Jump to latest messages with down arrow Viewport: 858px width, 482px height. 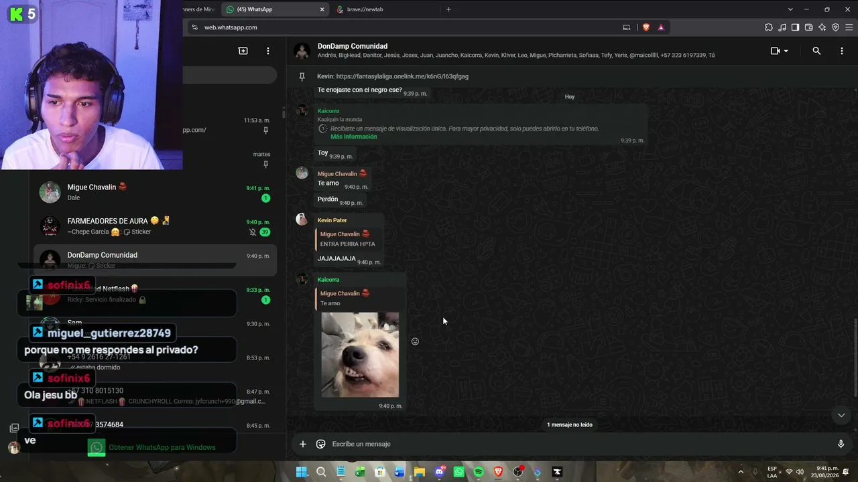(x=841, y=415)
